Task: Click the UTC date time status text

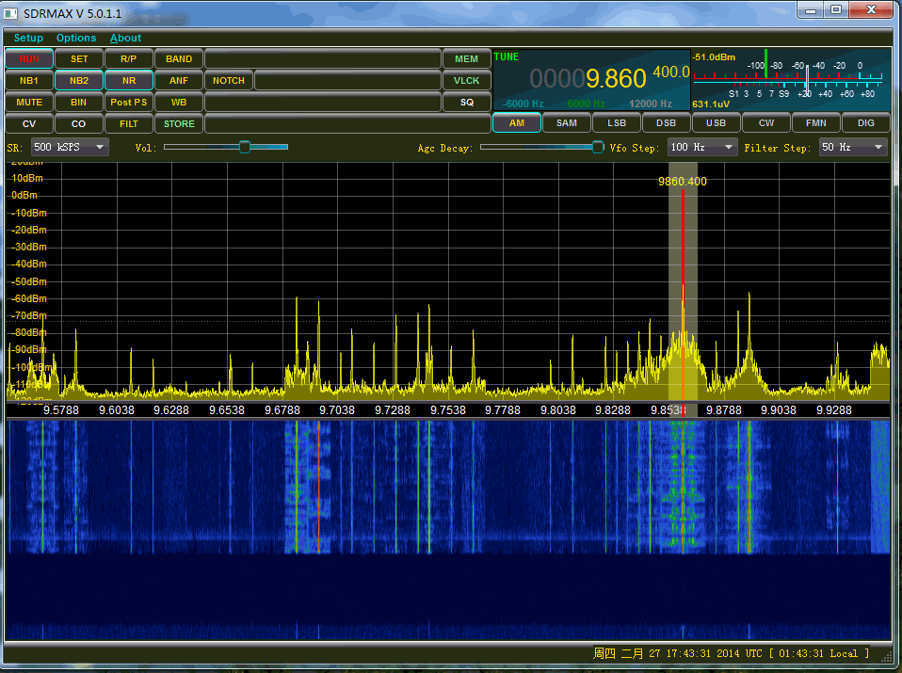Action: tap(678, 653)
